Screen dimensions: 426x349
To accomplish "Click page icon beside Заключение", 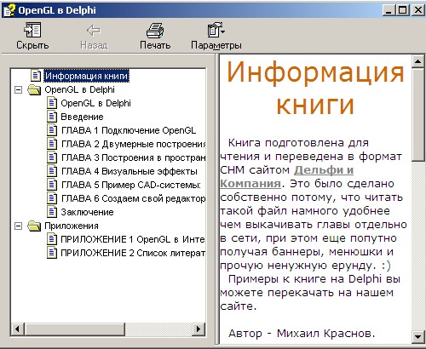I will click(x=52, y=212).
